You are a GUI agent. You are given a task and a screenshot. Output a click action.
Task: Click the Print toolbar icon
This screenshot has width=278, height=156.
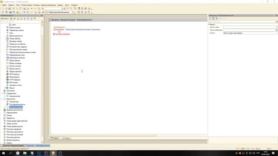24,9
